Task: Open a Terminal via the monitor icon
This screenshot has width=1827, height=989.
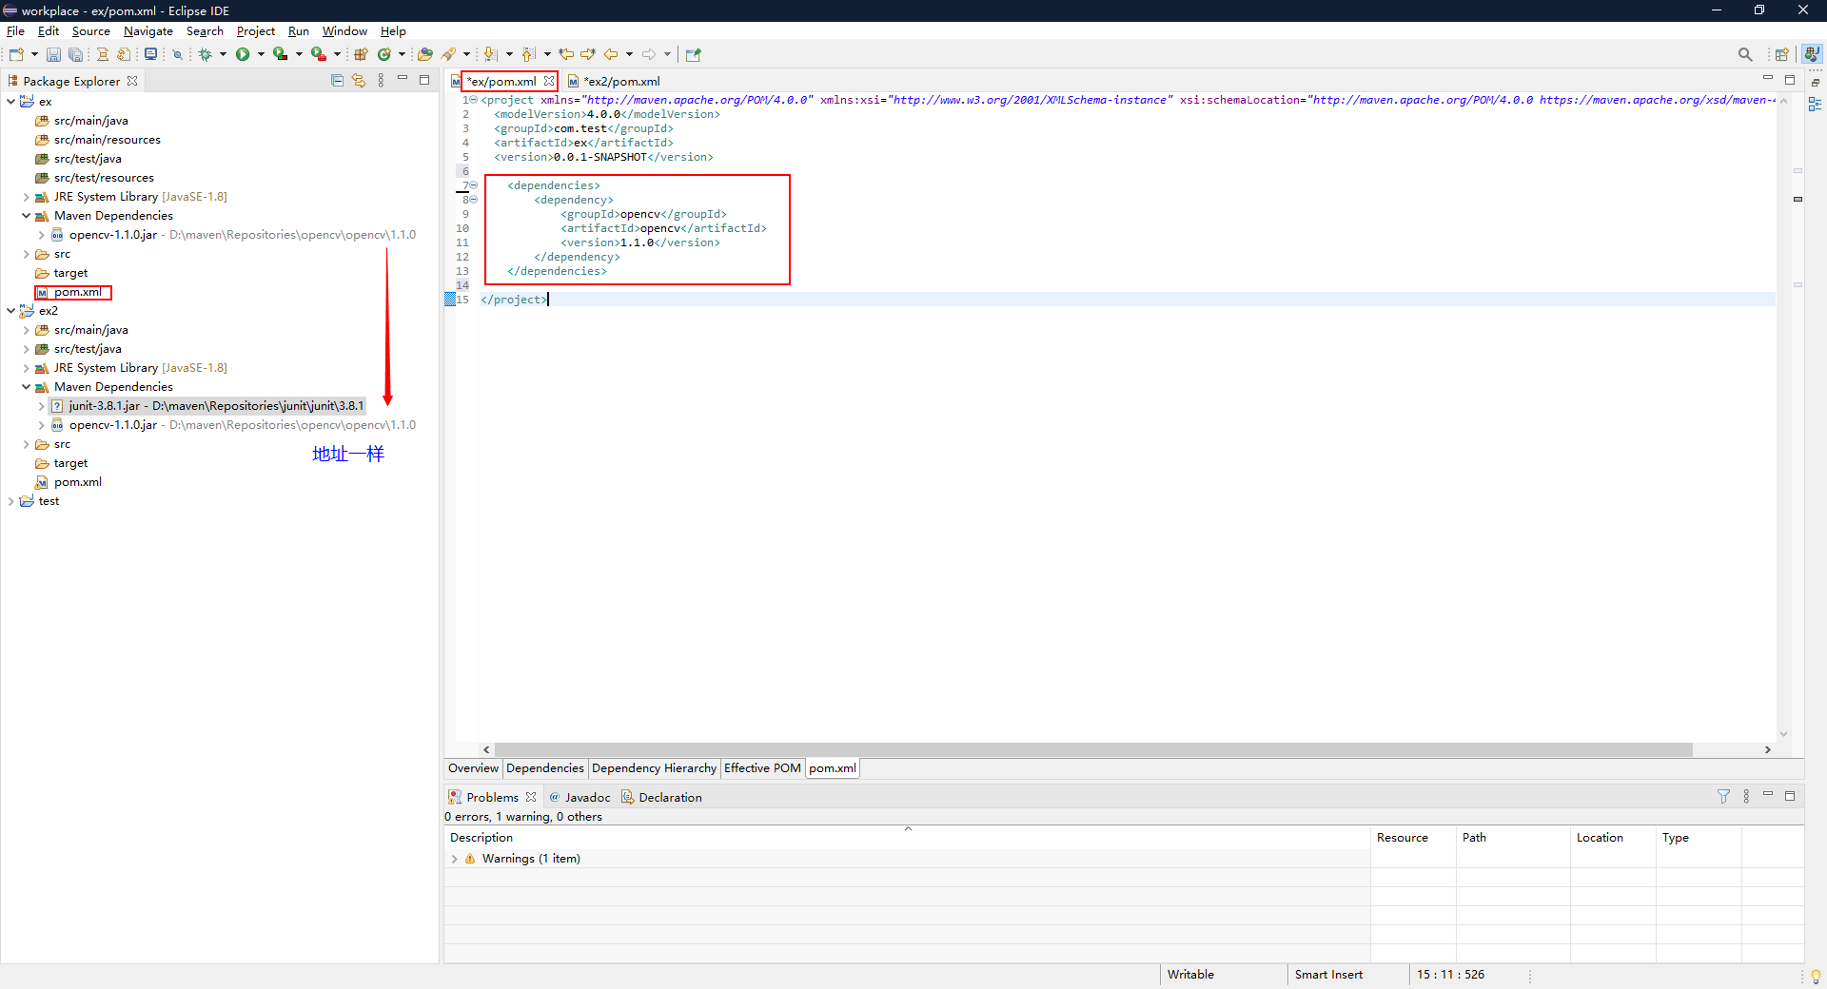Action: (x=150, y=54)
